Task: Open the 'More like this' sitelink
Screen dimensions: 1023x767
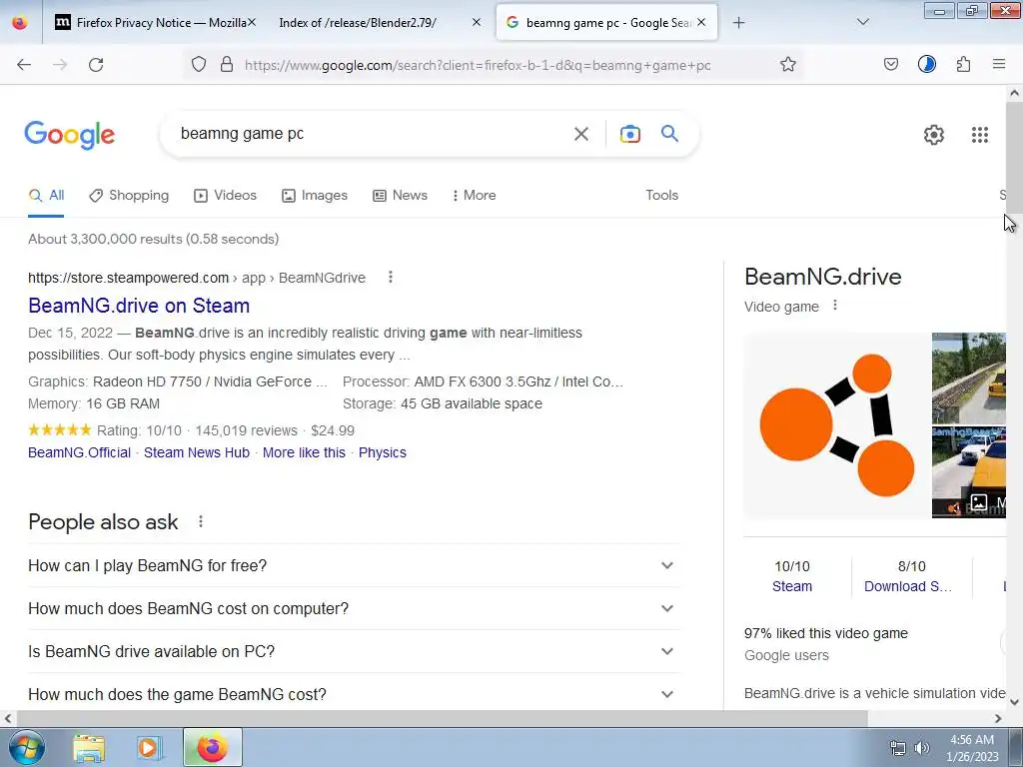Action: click(x=304, y=452)
